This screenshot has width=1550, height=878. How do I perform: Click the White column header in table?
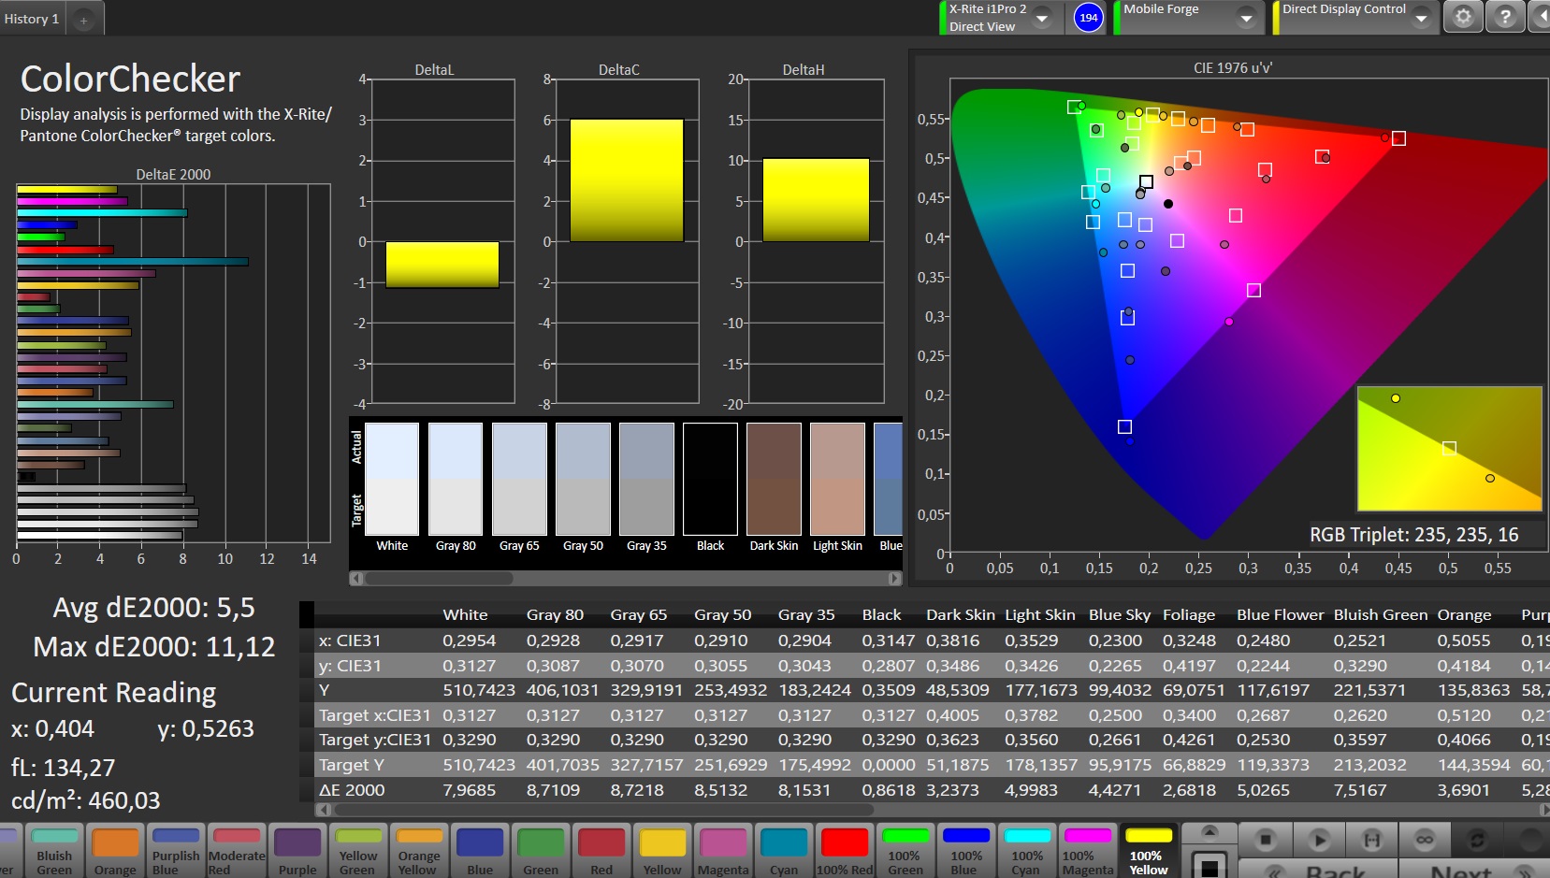tap(465, 615)
